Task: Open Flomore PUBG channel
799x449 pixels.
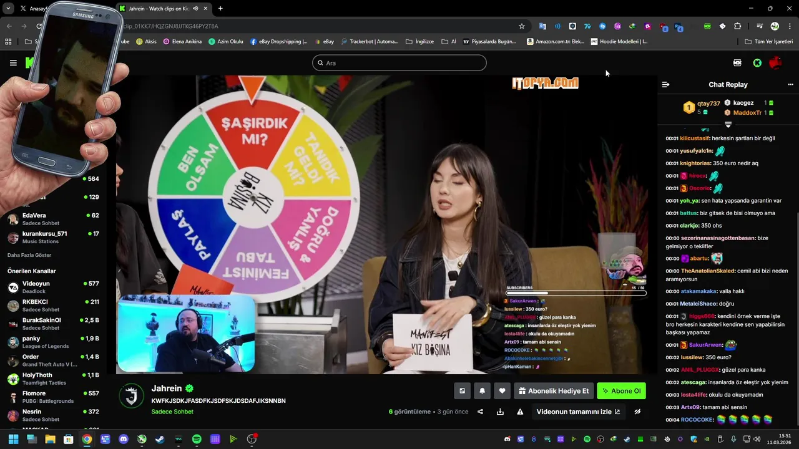Action: pos(53,397)
